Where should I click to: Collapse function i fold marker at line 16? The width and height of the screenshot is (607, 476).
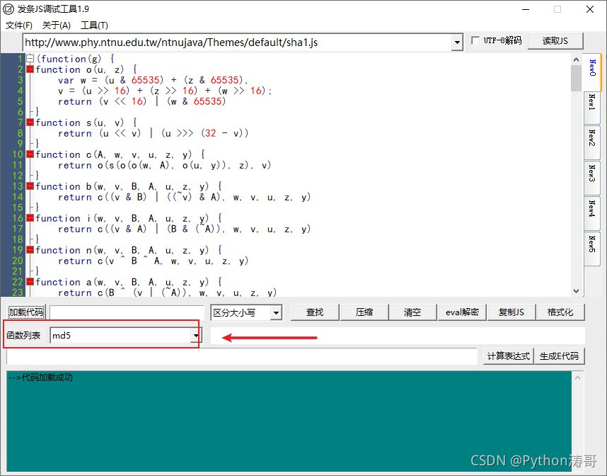[x=30, y=218]
